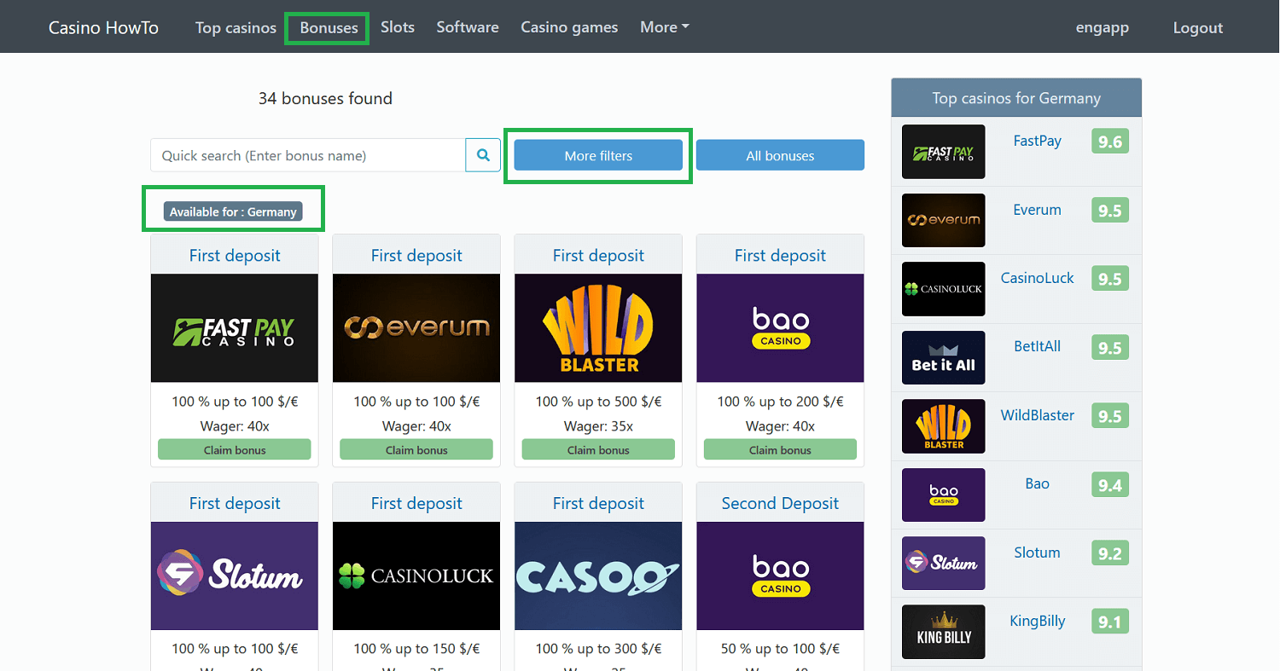Open First deposit title above FastPay card

pos(235,255)
